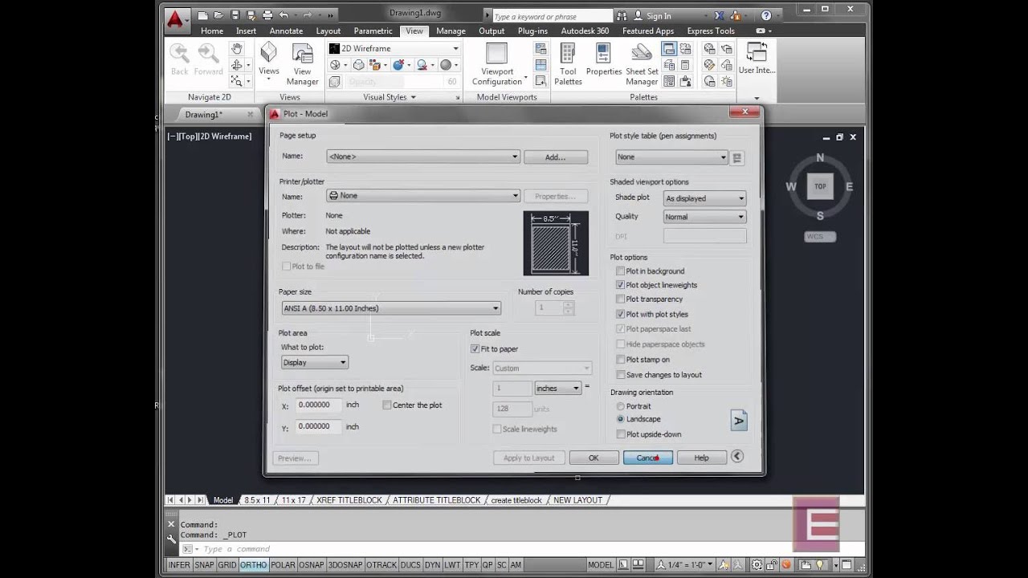Open the Tool Palettes icon

tap(568, 64)
